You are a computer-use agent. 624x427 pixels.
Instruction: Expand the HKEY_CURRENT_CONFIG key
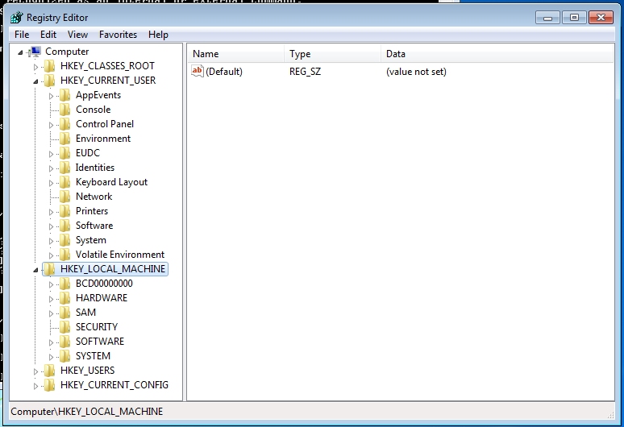click(35, 387)
